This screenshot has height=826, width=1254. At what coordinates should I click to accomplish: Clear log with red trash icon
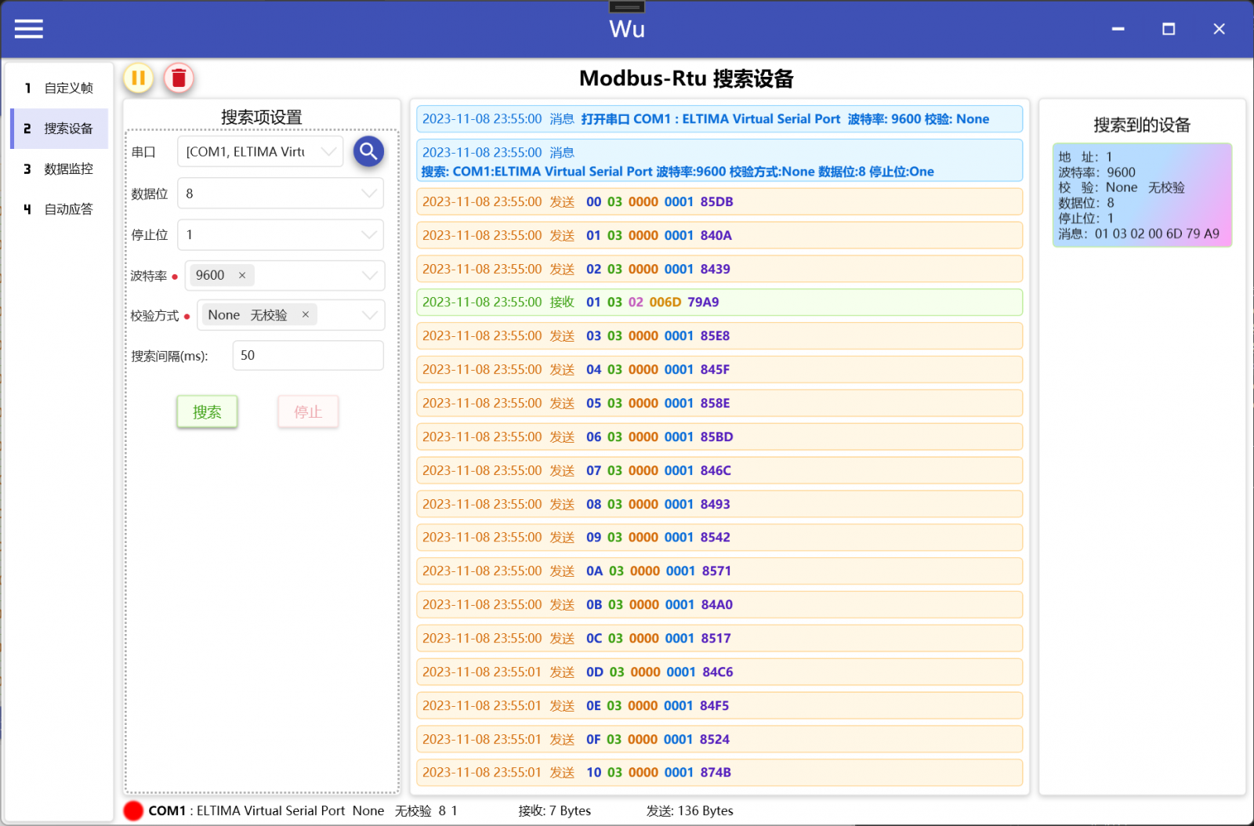(179, 78)
